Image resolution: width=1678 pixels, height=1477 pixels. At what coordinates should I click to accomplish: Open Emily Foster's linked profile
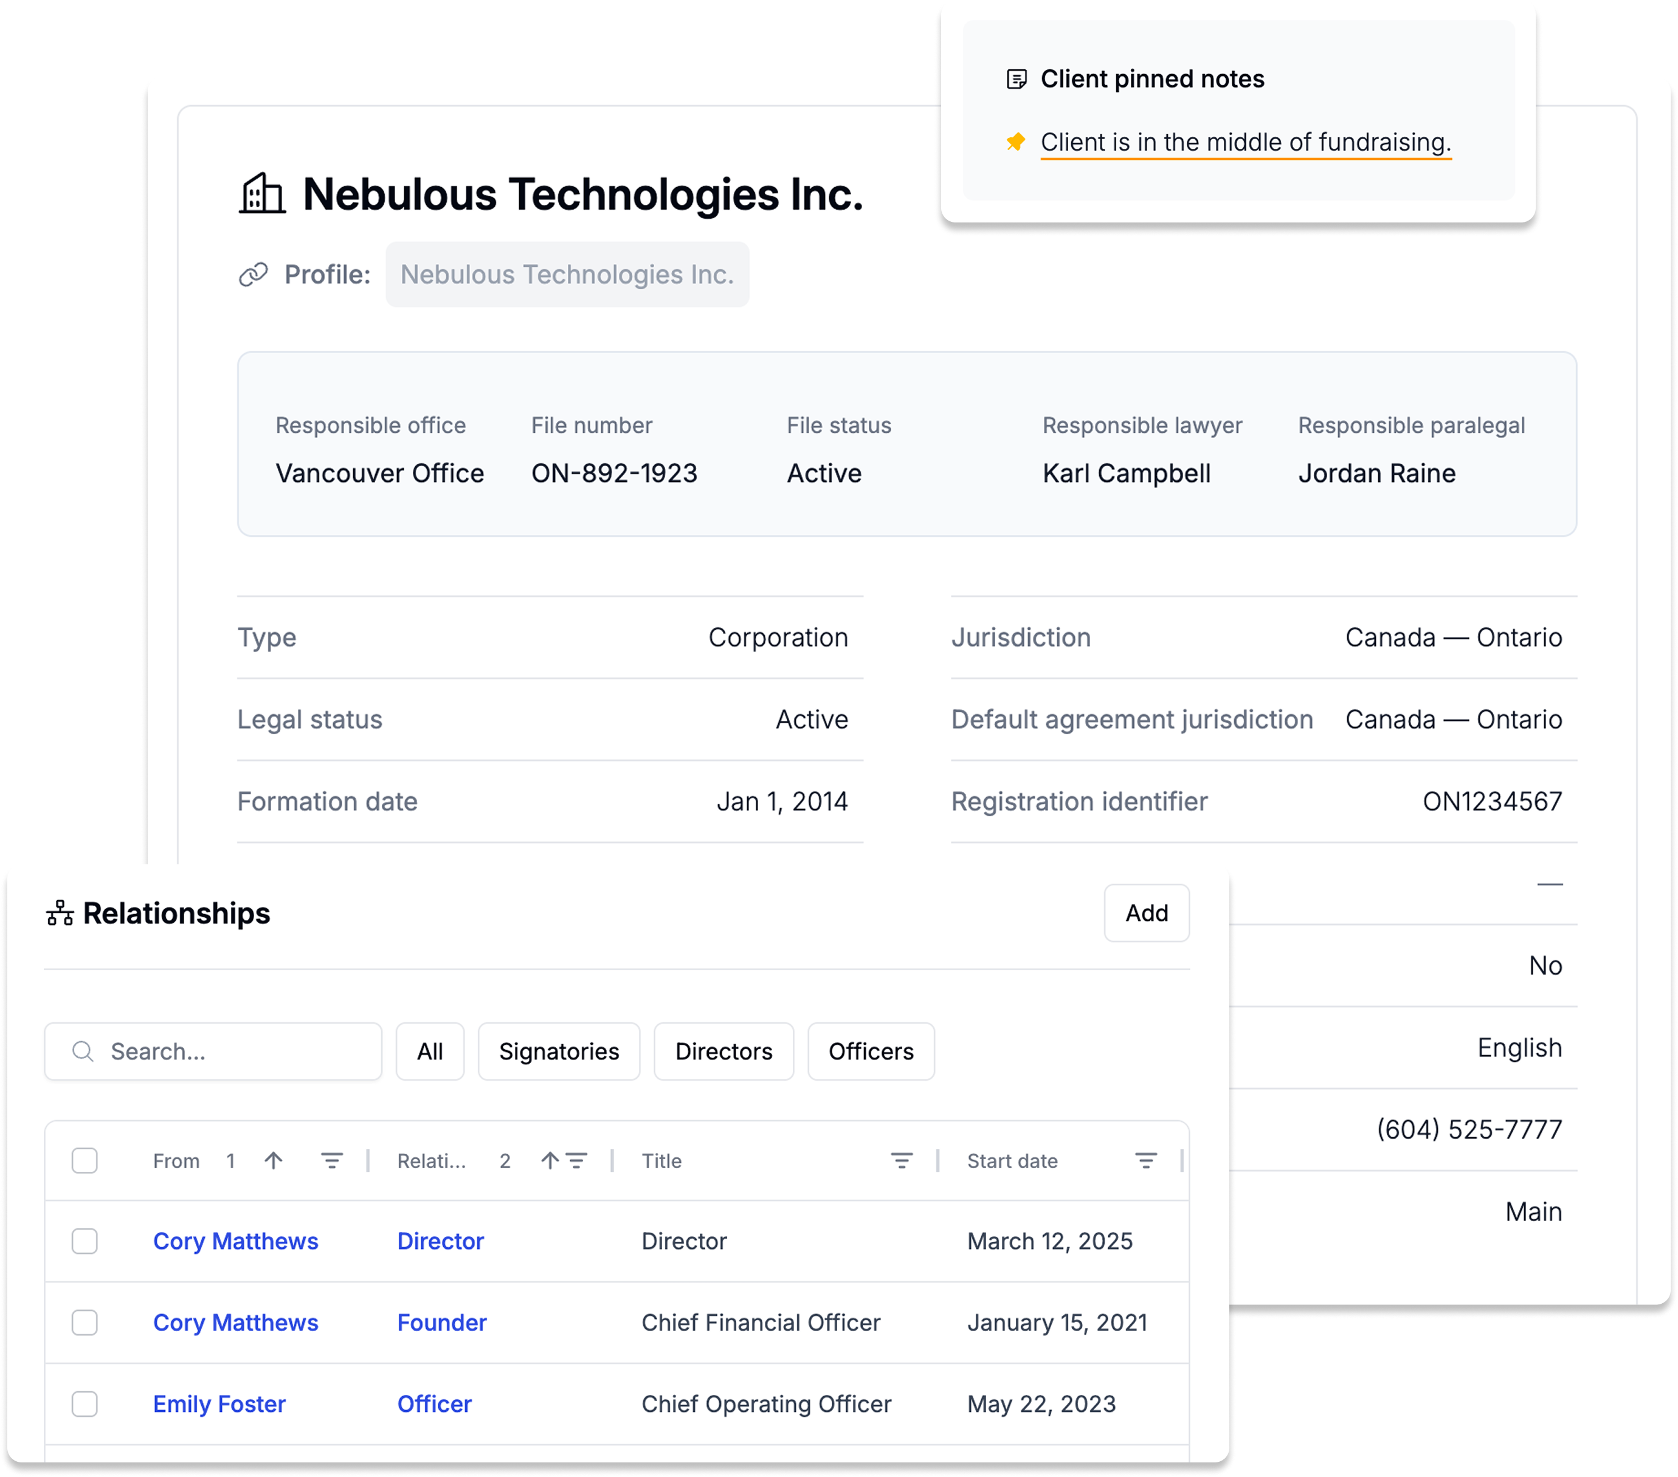(x=219, y=1404)
